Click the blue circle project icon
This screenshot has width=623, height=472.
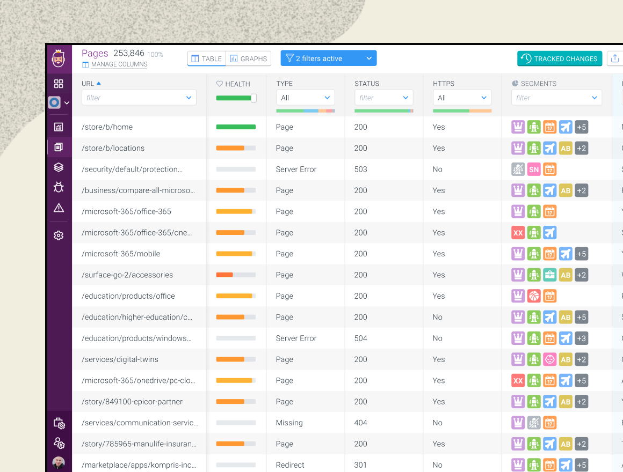(54, 103)
